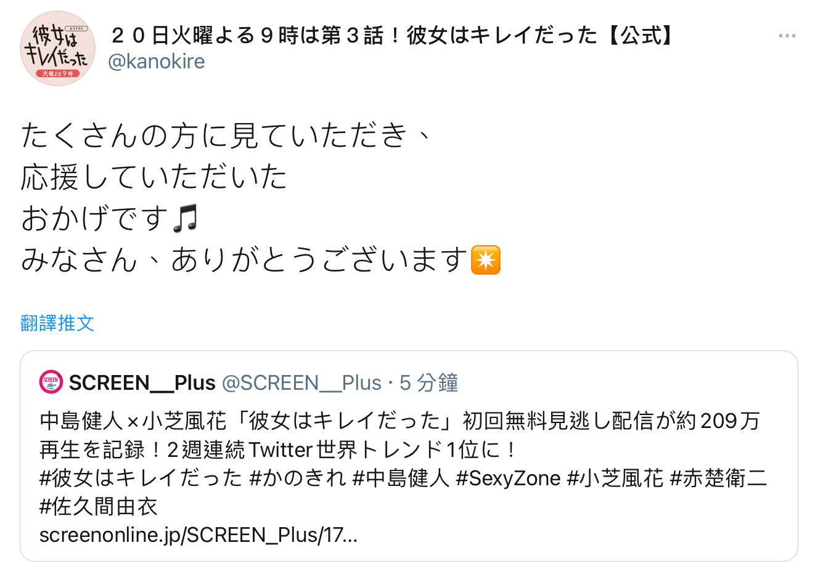
Task: Open the screenonline.jp/SCREEN_Plus link
Action: (199, 535)
